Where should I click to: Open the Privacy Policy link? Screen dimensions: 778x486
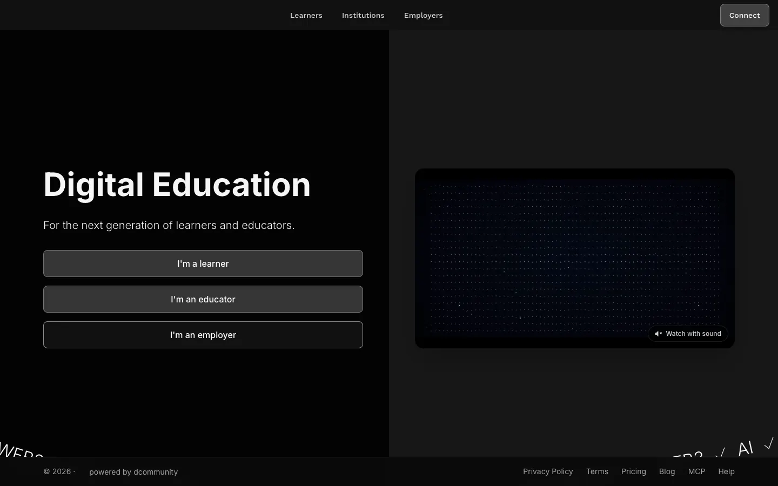548,471
